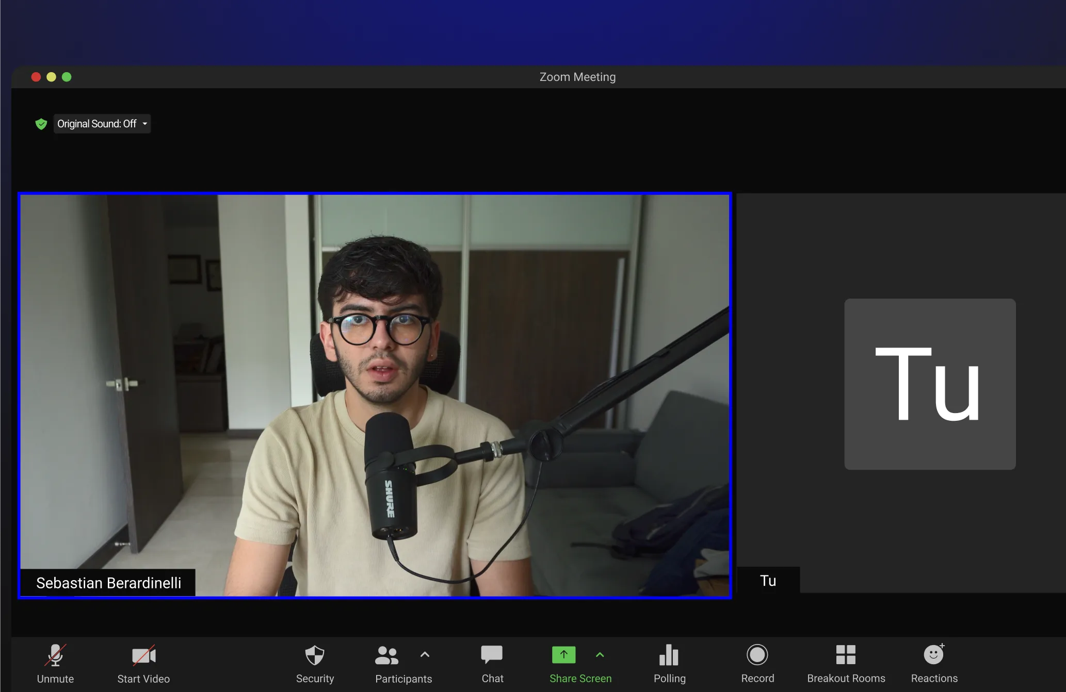The height and width of the screenshot is (692, 1066).
Task: Open the Original Sound: Off dropdown
Action: click(102, 124)
